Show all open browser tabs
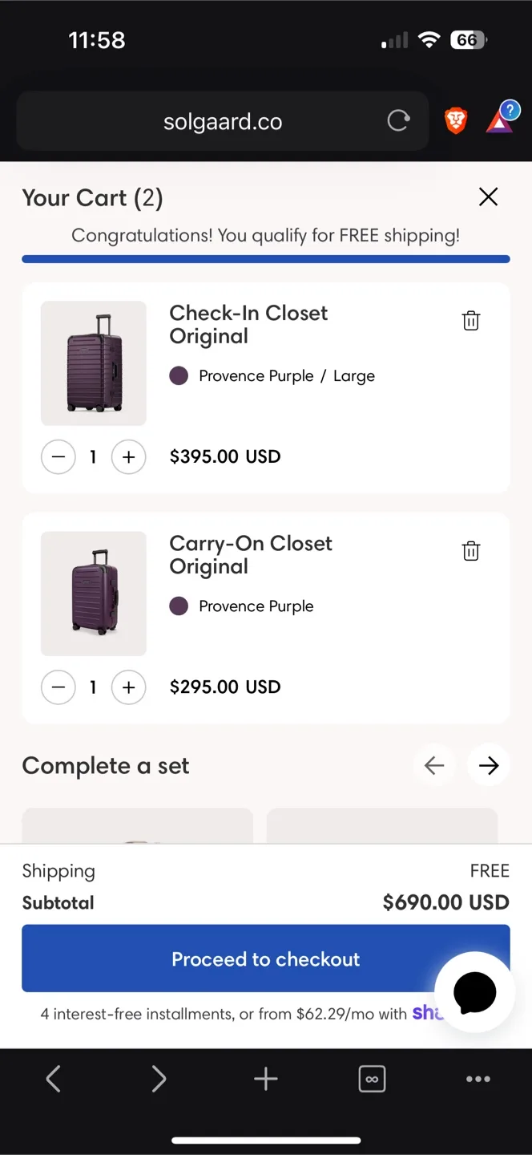The width and height of the screenshot is (532, 1155). [372, 1079]
